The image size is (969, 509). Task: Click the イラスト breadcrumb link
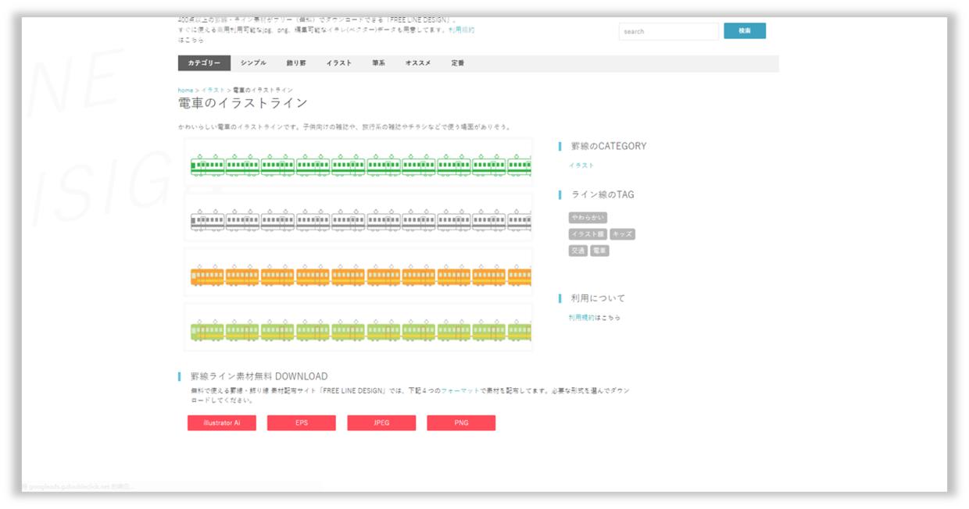(x=213, y=91)
